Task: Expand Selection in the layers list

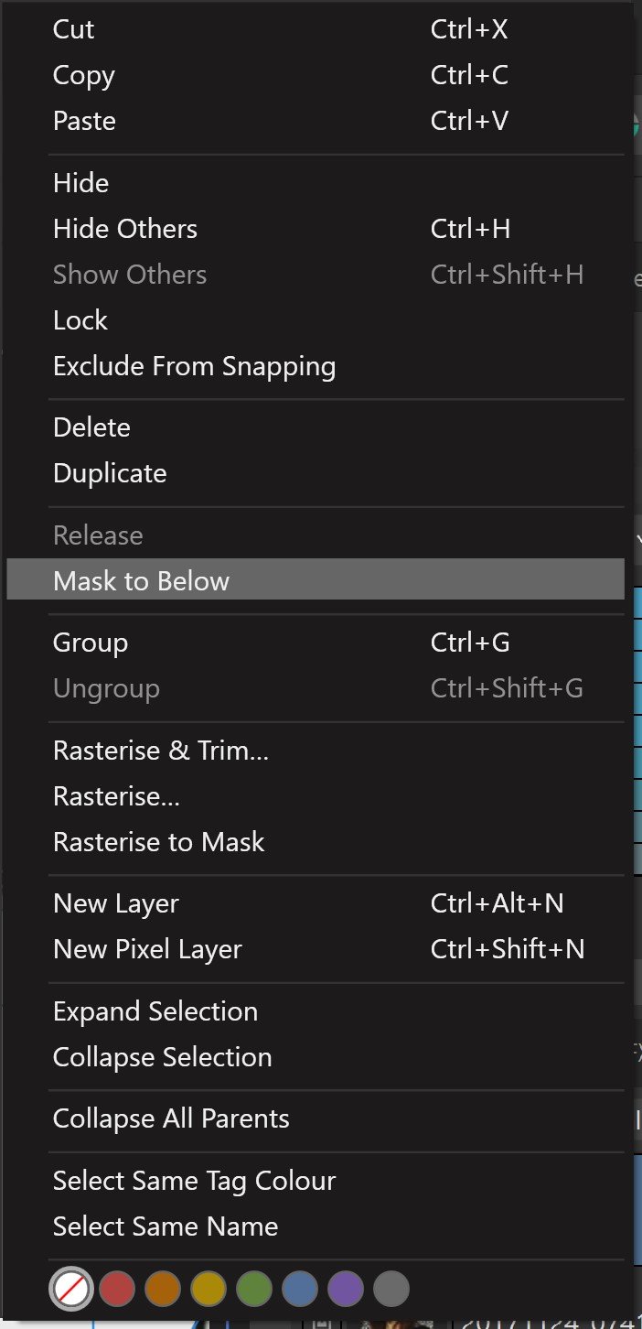Action: [x=316, y=1011]
